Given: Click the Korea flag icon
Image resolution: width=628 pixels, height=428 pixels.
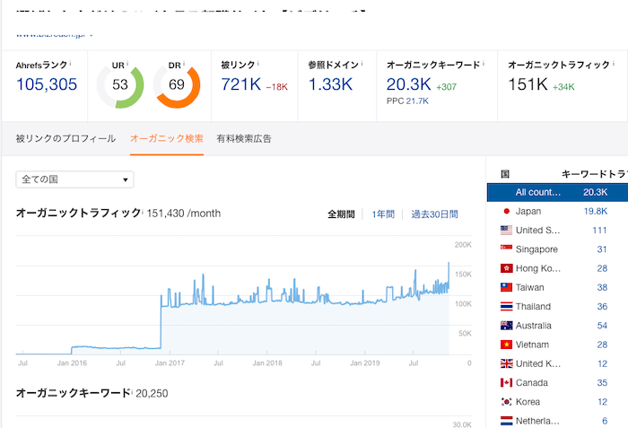Looking at the screenshot, I should click(x=506, y=402).
